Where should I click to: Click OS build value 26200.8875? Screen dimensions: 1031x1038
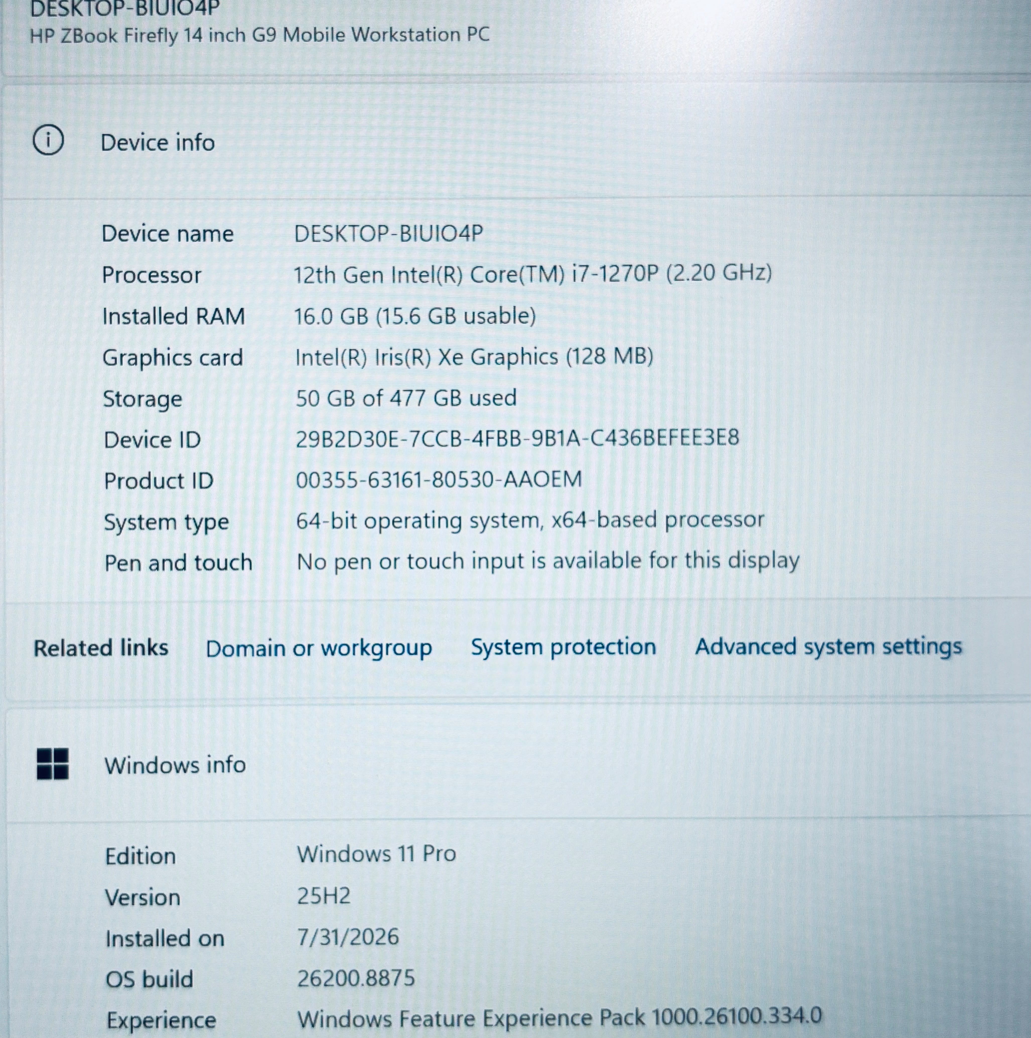(x=356, y=978)
